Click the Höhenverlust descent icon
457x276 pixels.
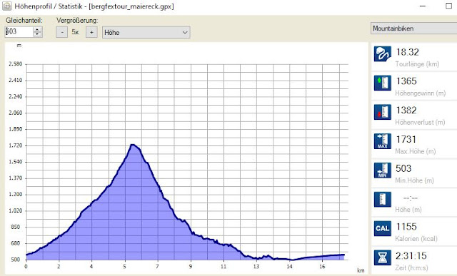[x=383, y=112]
